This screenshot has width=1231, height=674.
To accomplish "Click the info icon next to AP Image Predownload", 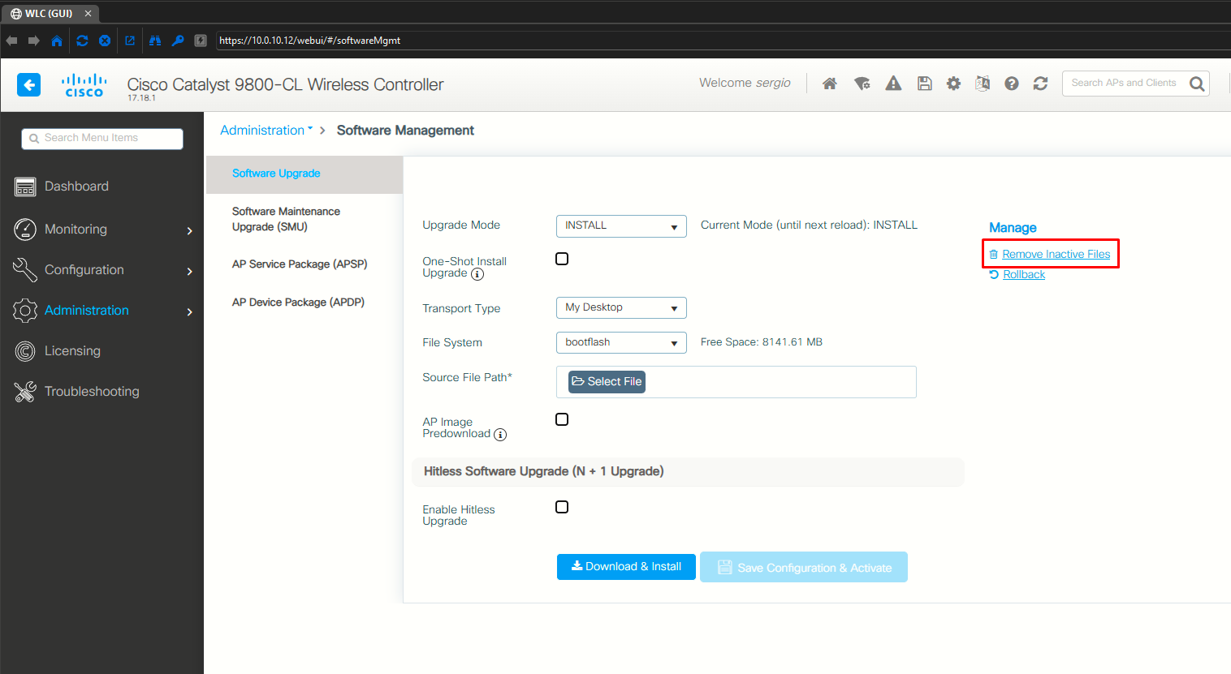I will [500, 435].
